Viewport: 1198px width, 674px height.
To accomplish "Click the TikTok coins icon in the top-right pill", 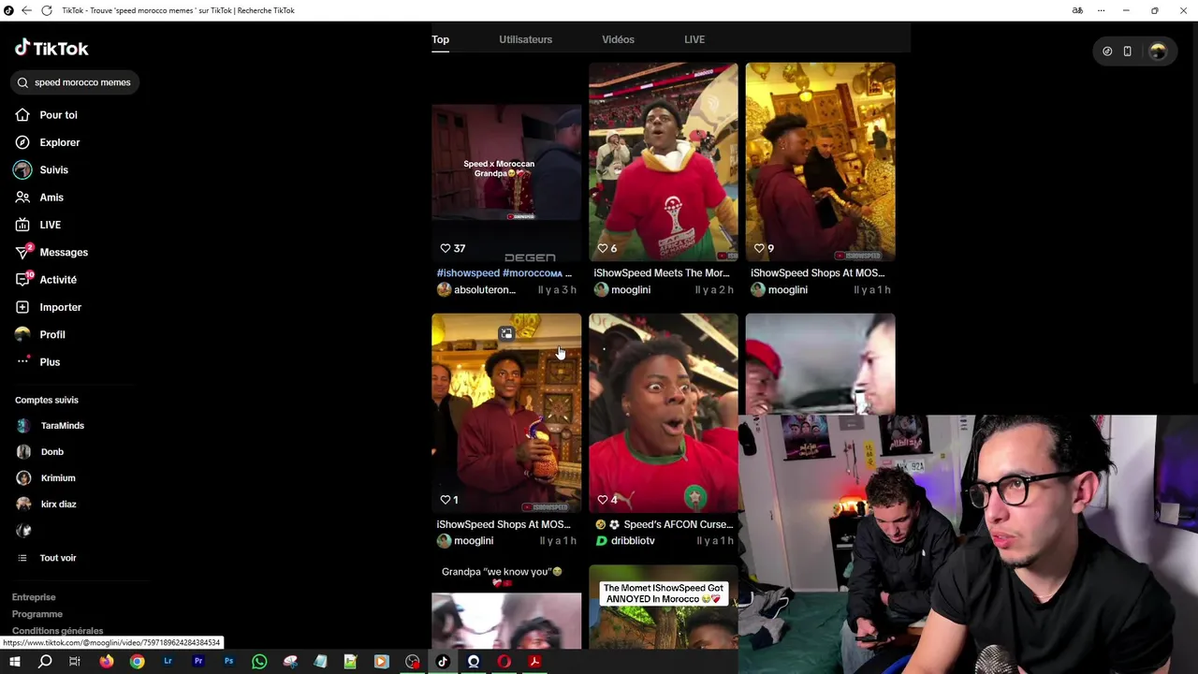I will (1107, 51).
